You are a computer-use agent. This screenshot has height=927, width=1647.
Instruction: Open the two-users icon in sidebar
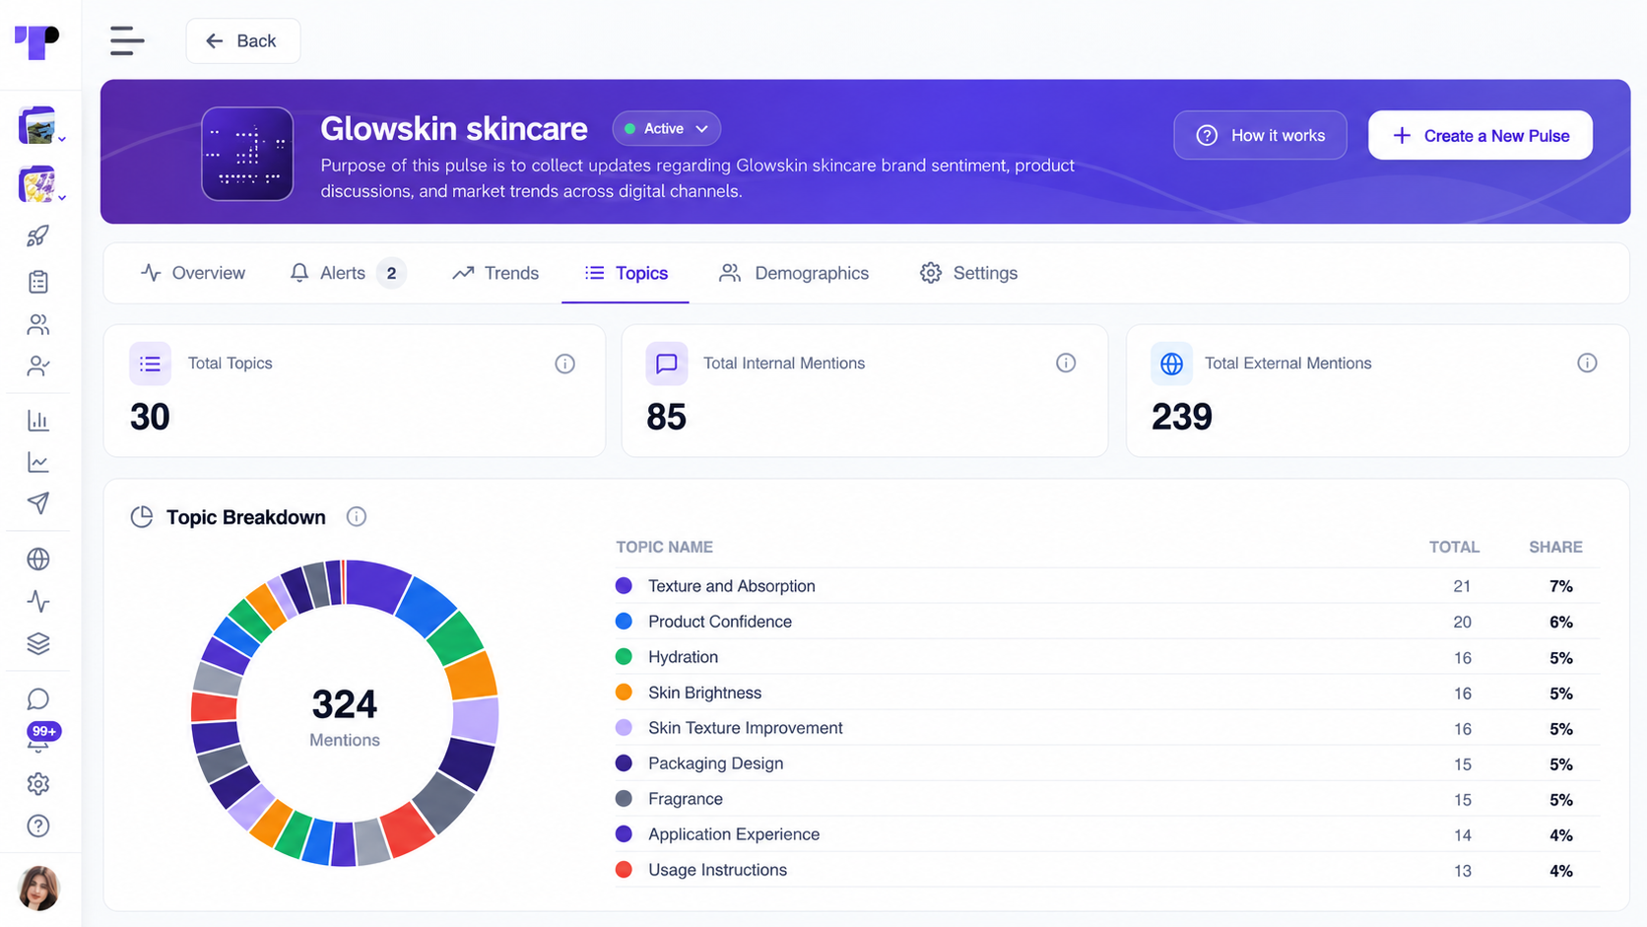pos(38,324)
